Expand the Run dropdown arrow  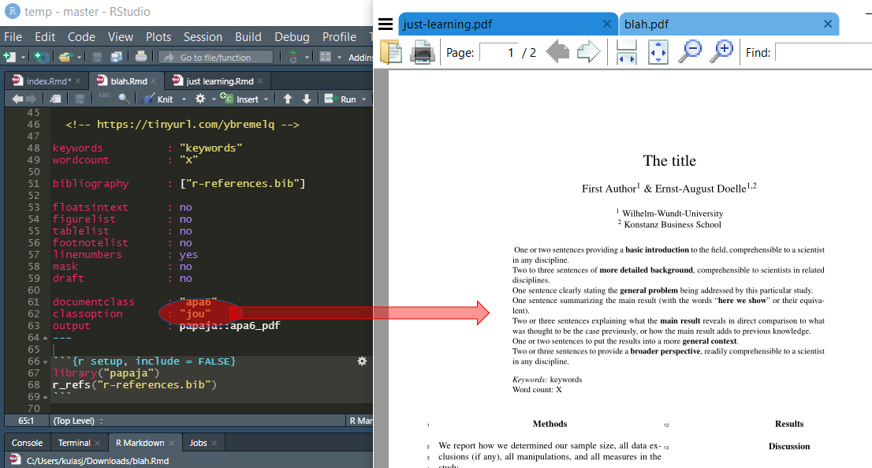(363, 99)
